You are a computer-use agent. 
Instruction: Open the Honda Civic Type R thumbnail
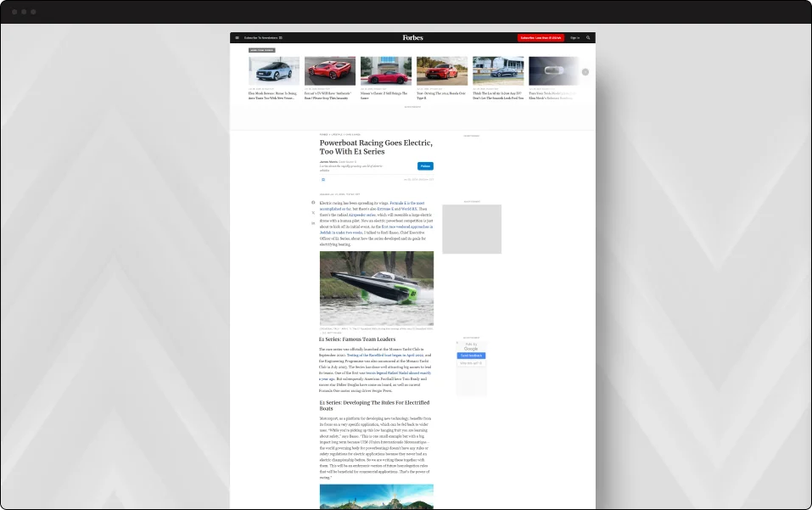[x=441, y=71]
